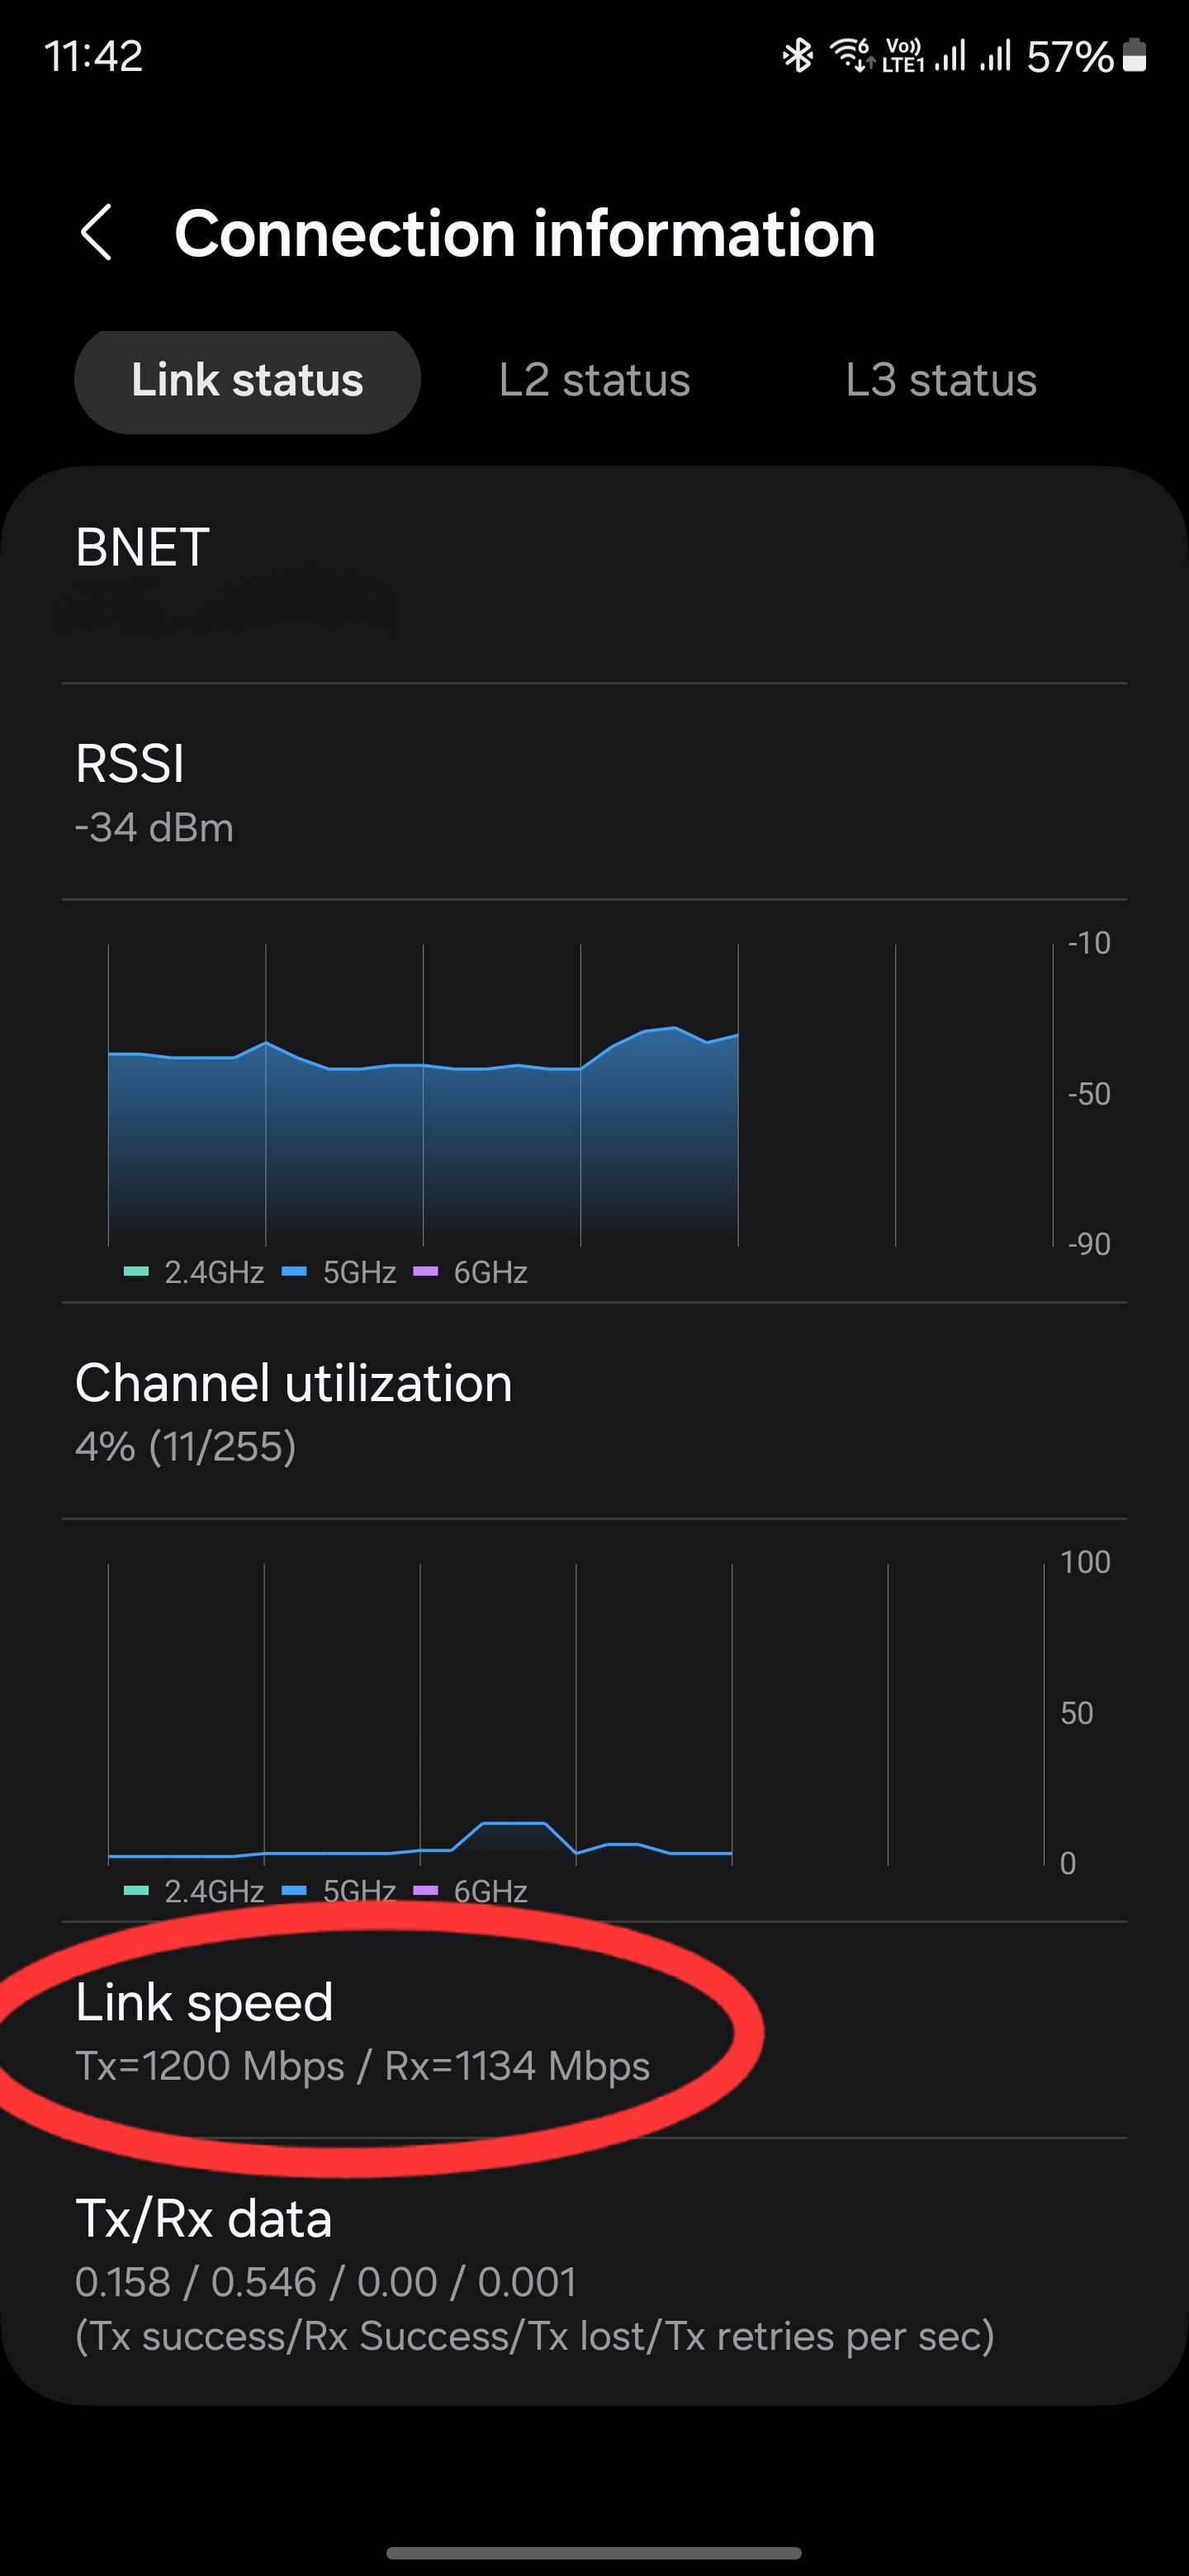Tap the Link speed heading
This screenshot has width=1189, height=2576.
tap(204, 2003)
